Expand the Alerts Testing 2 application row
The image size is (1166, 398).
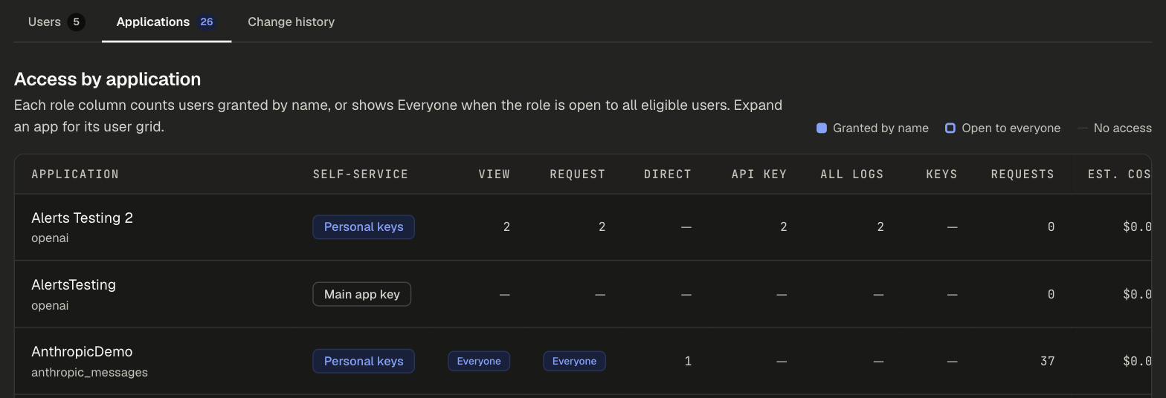coord(583,227)
